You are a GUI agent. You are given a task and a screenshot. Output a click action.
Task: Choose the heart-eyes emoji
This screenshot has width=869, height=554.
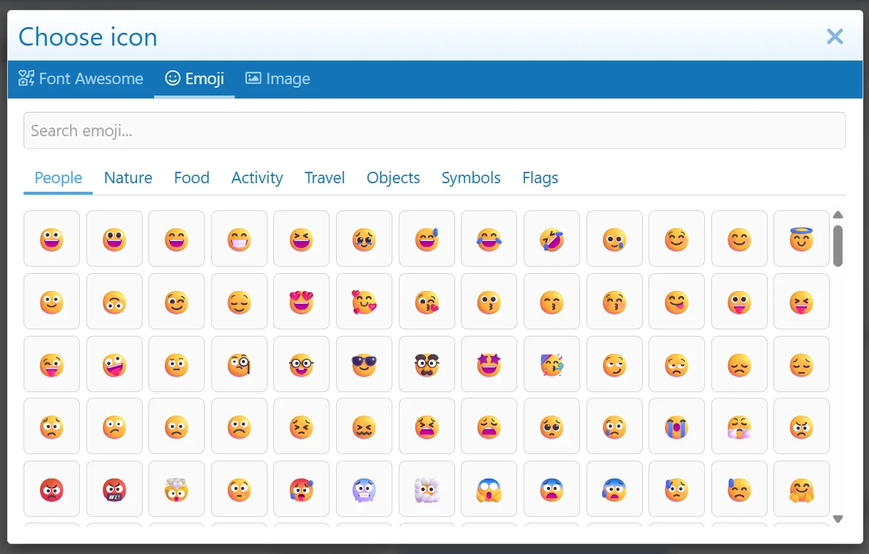(x=302, y=302)
